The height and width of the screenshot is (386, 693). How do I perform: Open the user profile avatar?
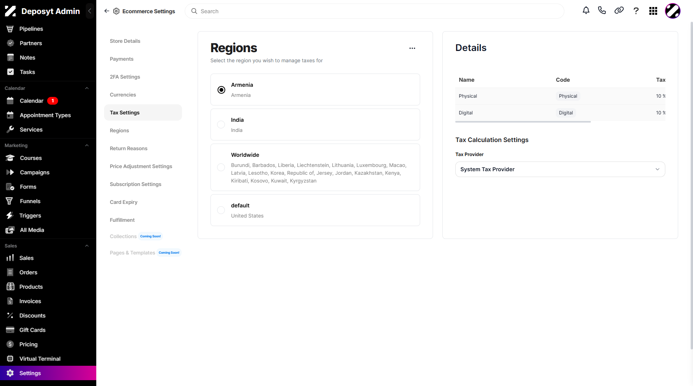(673, 11)
